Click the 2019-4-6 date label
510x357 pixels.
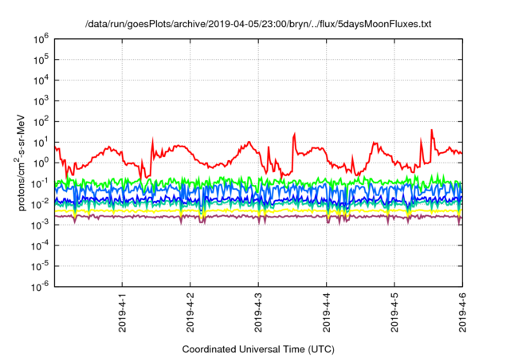(462, 313)
